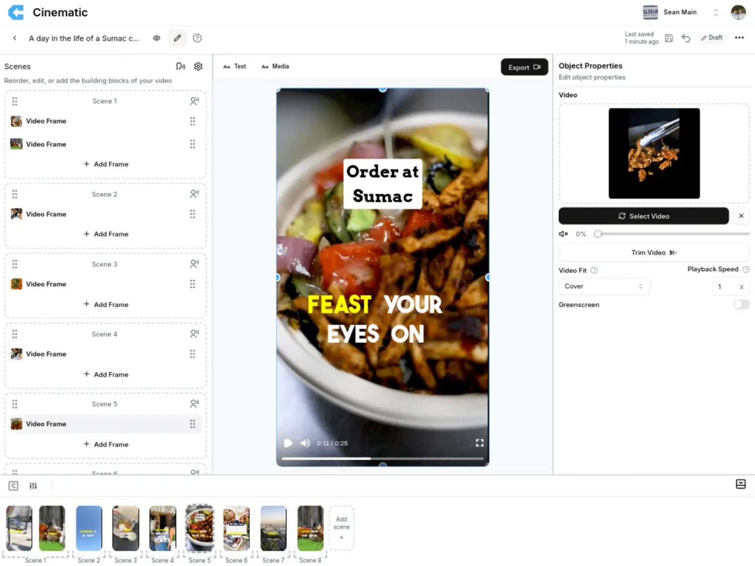Image resolution: width=755 pixels, height=566 pixels.
Task: Open the help question mark icon
Action: coord(197,38)
